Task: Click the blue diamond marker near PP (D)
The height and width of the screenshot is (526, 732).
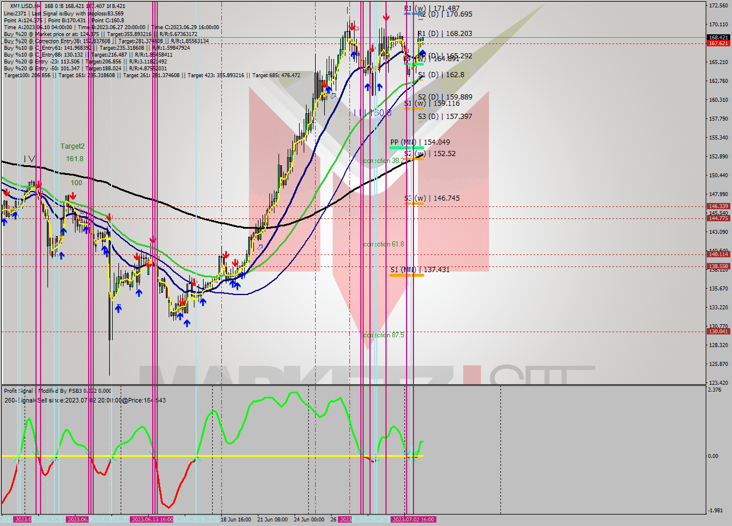Action: pos(422,53)
